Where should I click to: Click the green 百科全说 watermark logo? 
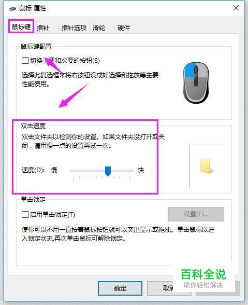tap(203, 274)
